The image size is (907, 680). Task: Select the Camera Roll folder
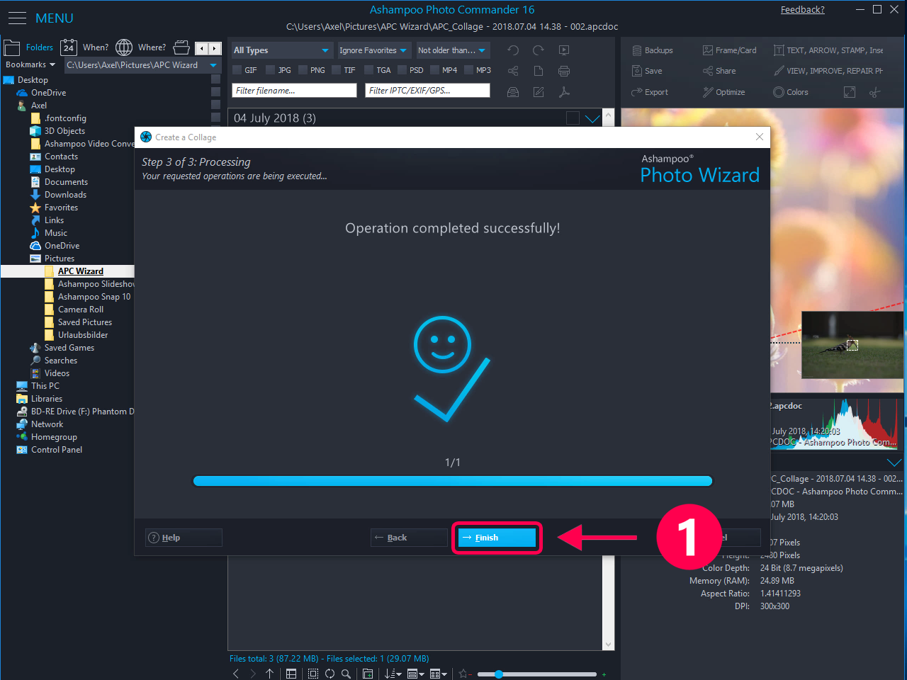coord(80,310)
